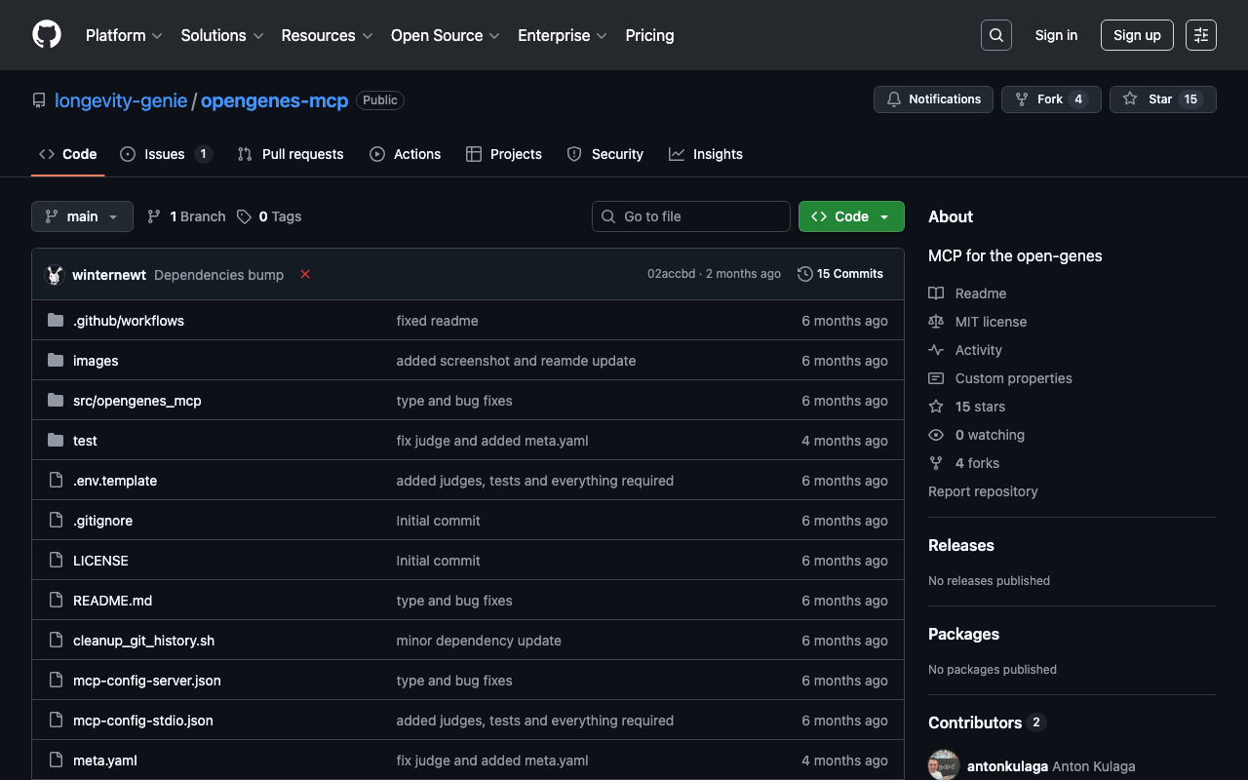This screenshot has width=1248, height=780.
Task: Click the antonkulaga contributor avatar
Action: [x=944, y=765]
